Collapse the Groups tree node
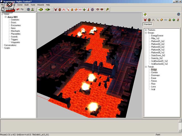The image size is (182, 136). pyautogui.click(x=146, y=33)
